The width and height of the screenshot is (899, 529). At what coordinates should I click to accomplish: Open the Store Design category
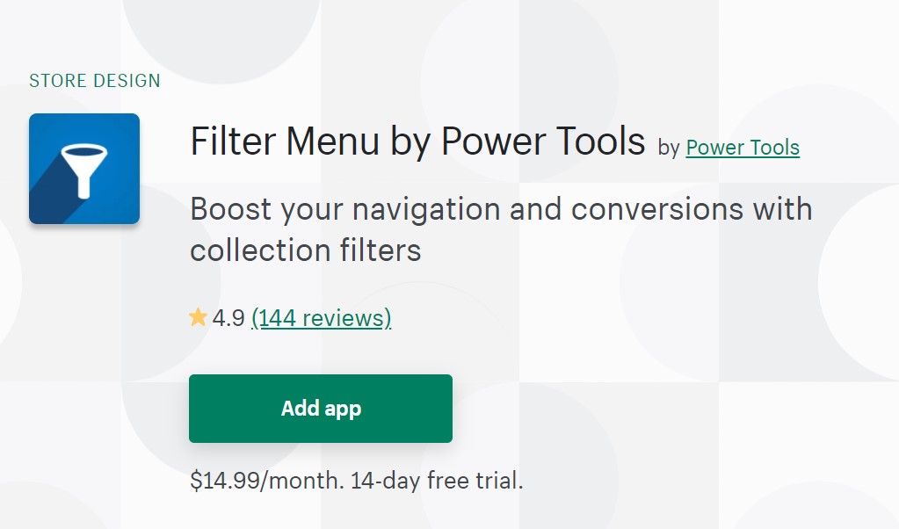pos(95,81)
